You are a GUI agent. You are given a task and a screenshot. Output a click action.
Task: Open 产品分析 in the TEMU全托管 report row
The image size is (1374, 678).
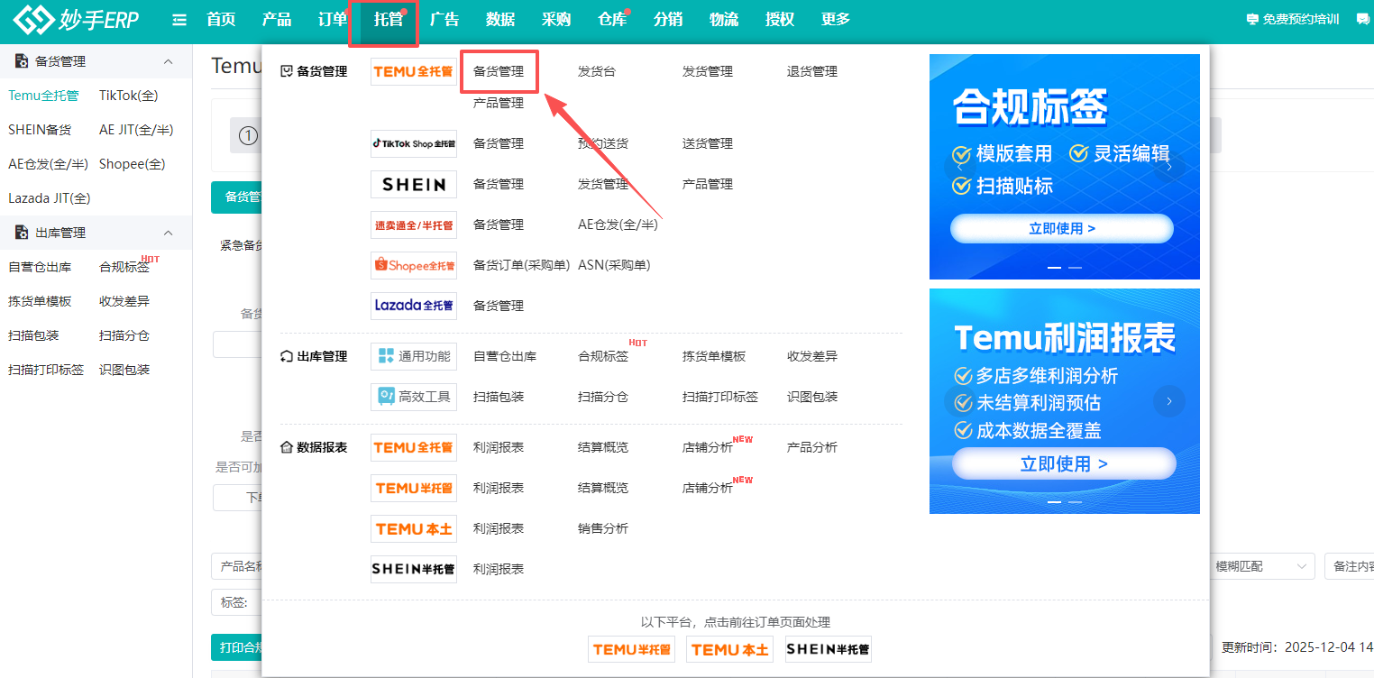click(x=812, y=447)
